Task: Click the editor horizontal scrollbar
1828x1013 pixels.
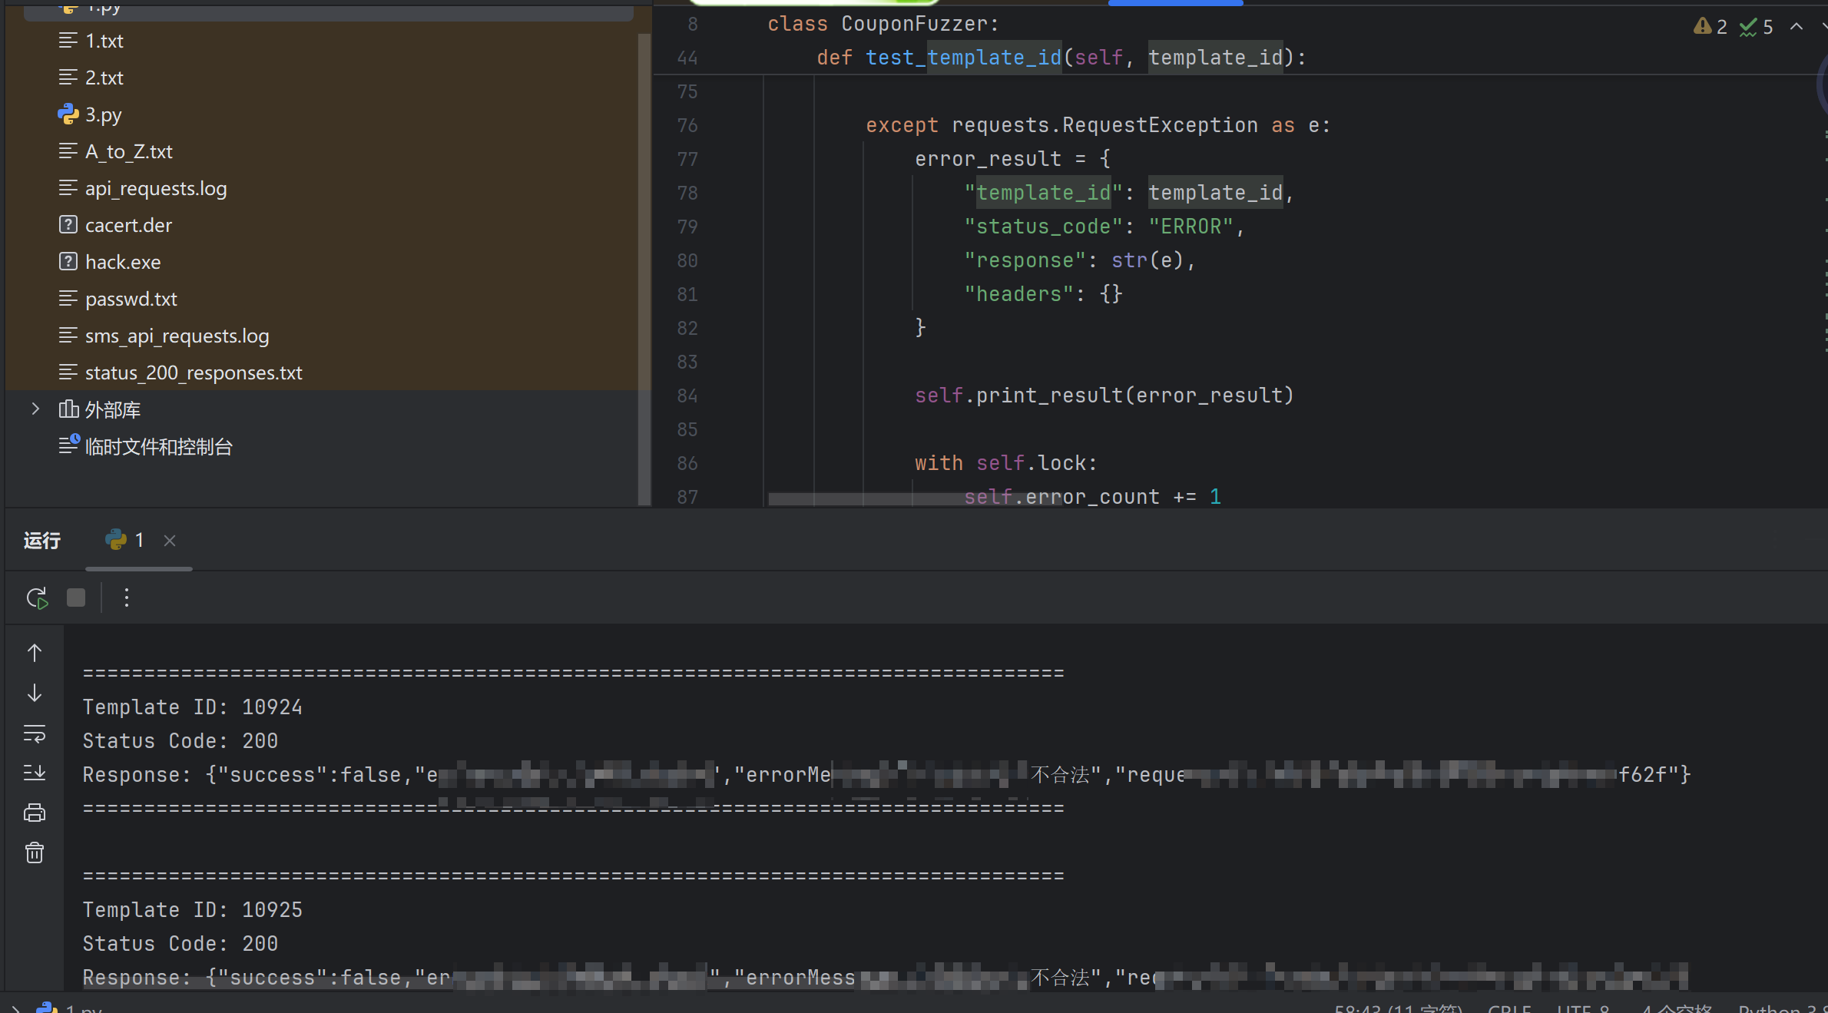Action: pos(914,499)
